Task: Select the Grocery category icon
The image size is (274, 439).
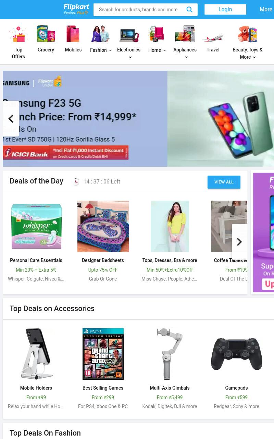Action: [x=46, y=34]
